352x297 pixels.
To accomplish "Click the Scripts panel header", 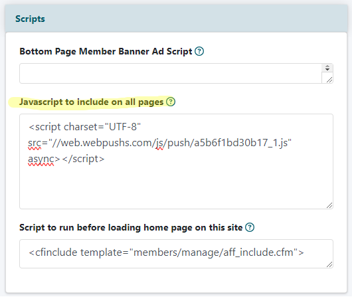I will 176,19.
